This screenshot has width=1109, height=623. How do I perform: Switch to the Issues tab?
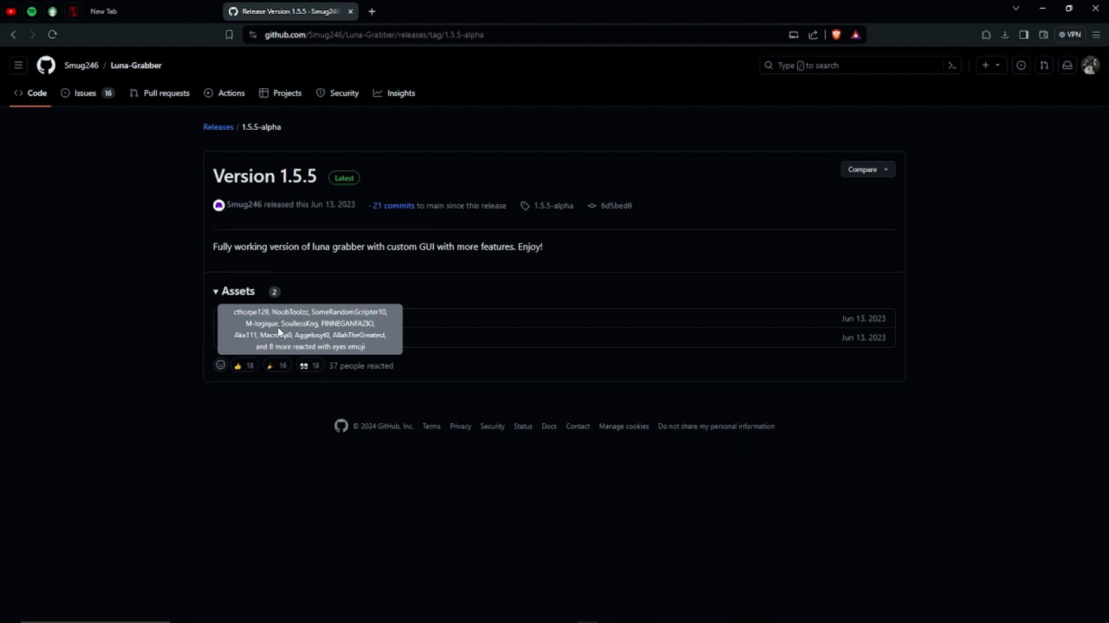coord(87,93)
